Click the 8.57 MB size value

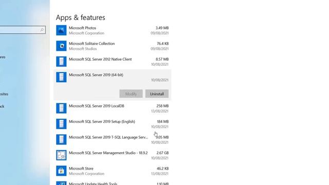point(162,60)
